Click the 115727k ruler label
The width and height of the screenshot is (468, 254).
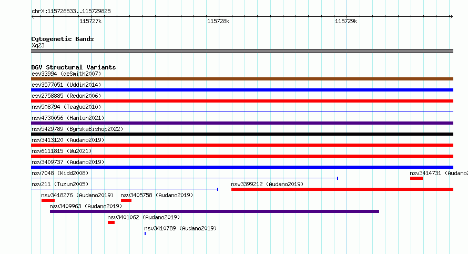90,21
